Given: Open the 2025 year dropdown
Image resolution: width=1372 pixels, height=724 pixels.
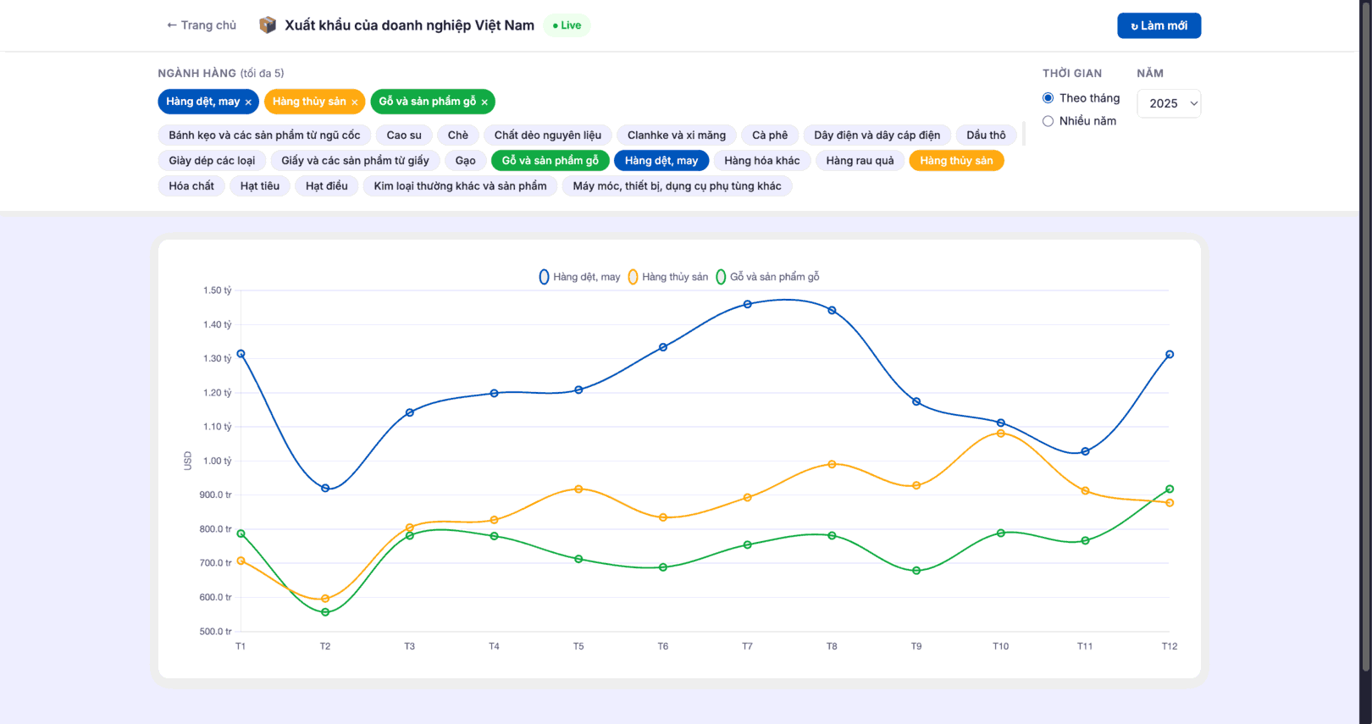Looking at the screenshot, I should pyautogui.click(x=1169, y=103).
